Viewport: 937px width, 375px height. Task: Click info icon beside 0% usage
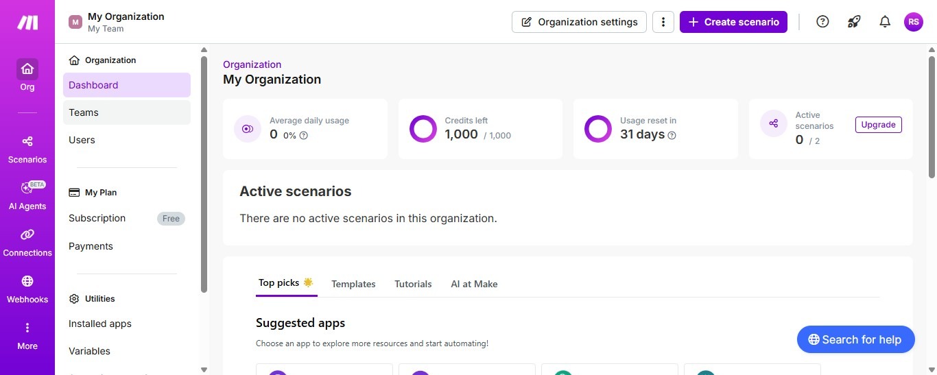point(304,136)
